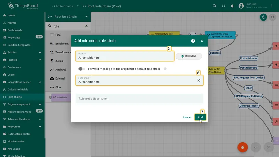Open Reporting in sidebar
This screenshot has width=279, height=157.
22,38
